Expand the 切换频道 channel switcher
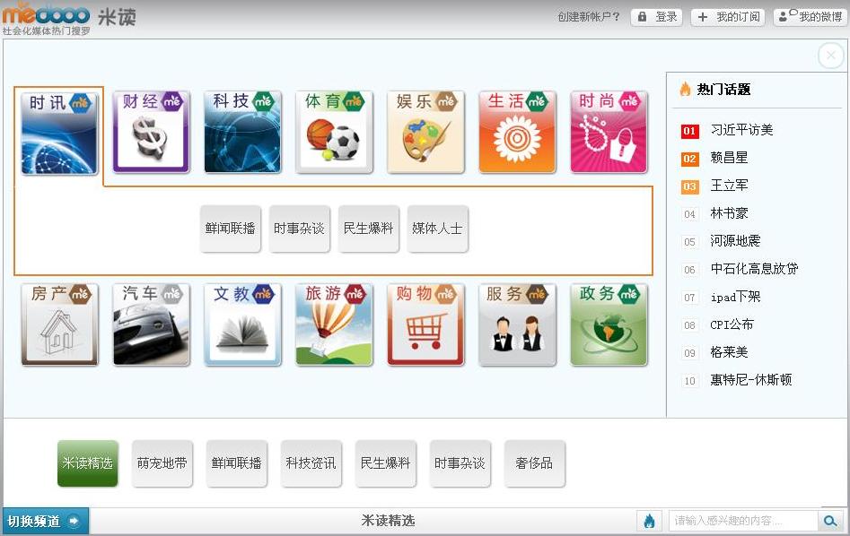The image size is (850, 536). tap(45, 521)
